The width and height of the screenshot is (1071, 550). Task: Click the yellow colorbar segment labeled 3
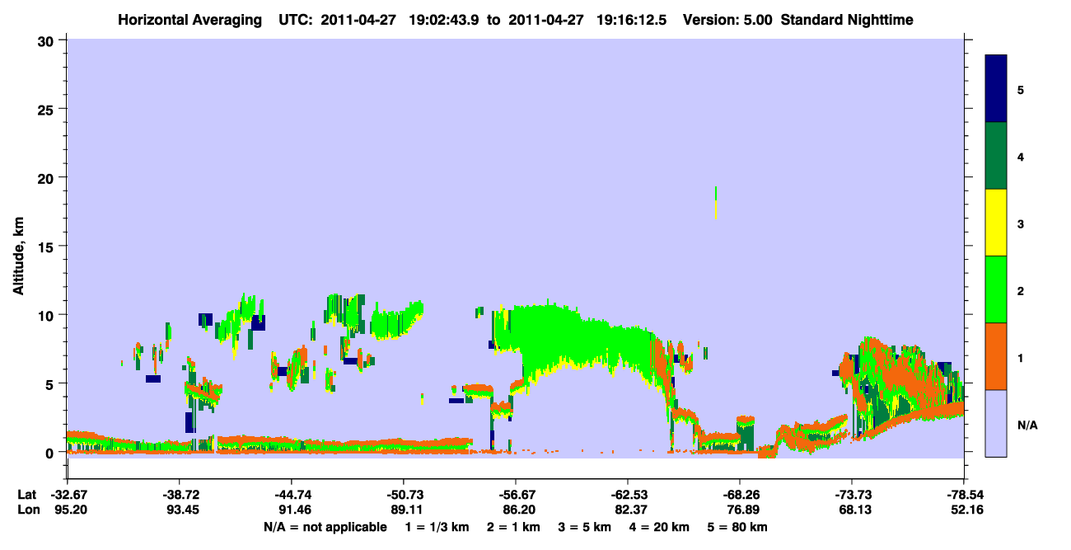996,223
